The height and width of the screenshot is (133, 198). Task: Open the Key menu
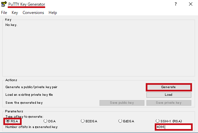pyautogui.click(x=15, y=13)
